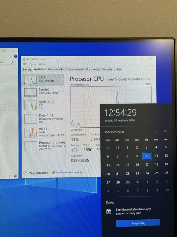
Task: Close the Menedżer zadań window
Action: 151,59
